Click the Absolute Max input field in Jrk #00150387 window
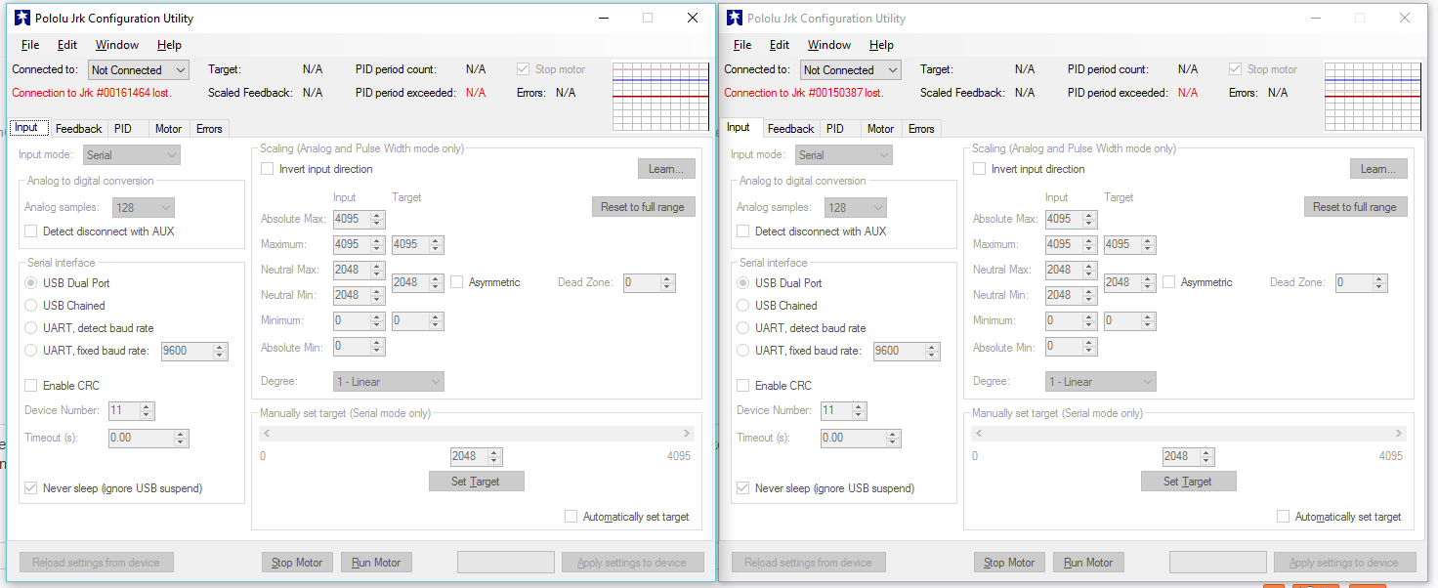 (x=1071, y=219)
